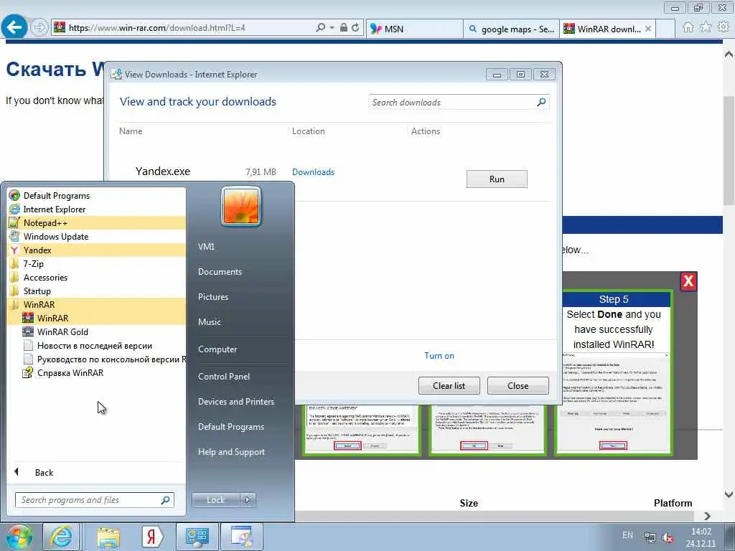Screen dimensions: 735x551
Task: Open Internet Explorer taskbar icon
Action: click(62, 537)
